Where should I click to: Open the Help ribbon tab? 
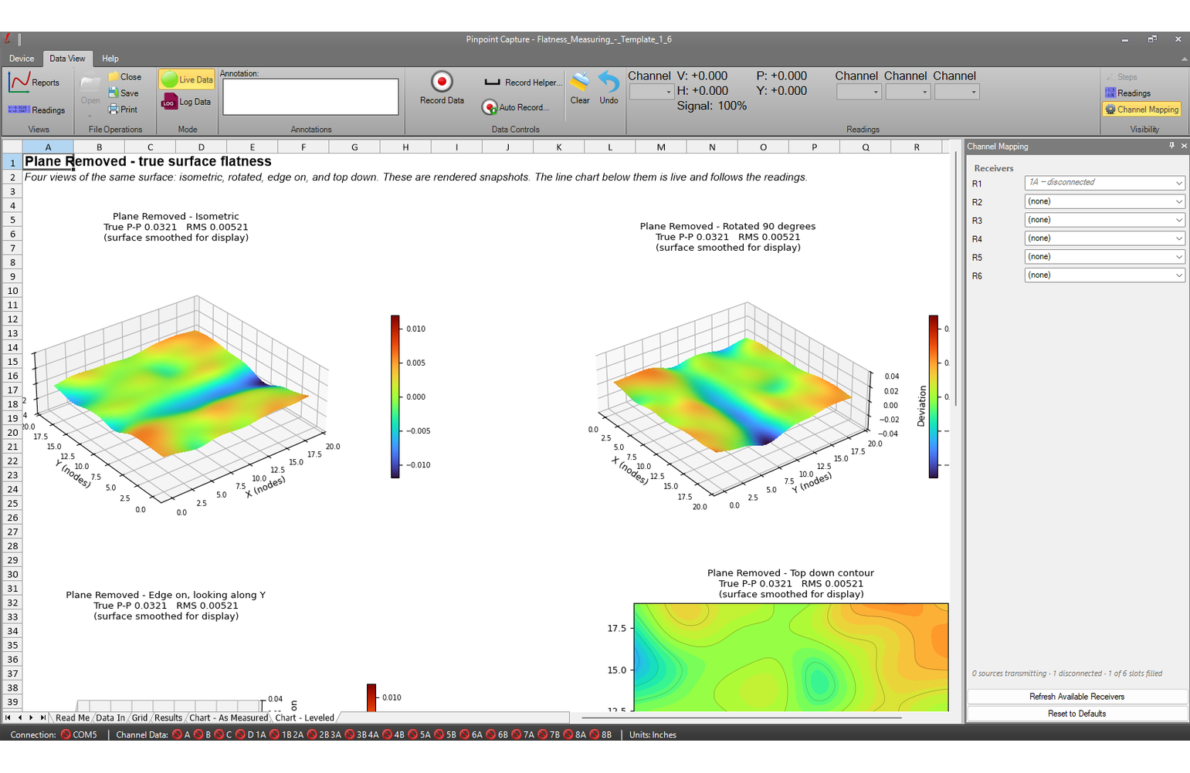(110, 59)
